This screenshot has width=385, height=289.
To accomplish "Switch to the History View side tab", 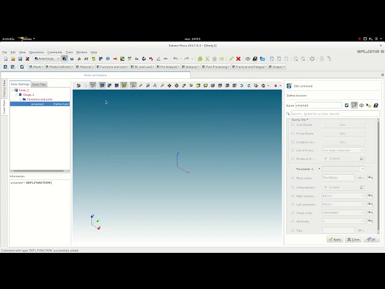I will point(4,89).
